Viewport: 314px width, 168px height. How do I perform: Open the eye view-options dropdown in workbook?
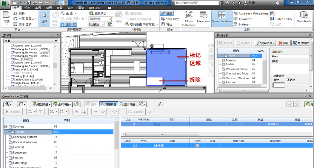(x=8, y=104)
